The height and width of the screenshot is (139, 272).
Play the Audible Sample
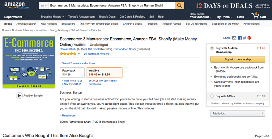19,96
